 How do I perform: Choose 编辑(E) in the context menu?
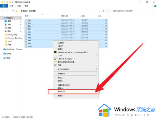(x=76, y=49)
